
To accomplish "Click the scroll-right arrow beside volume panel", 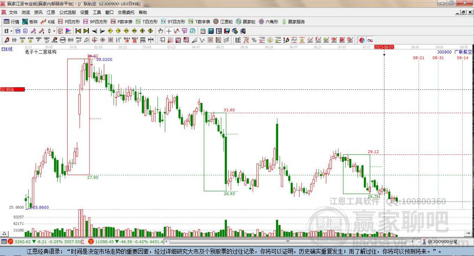I will click(468, 233).
